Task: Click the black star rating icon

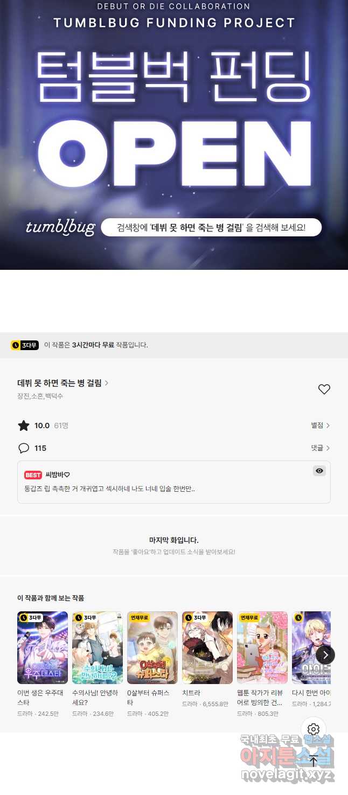Action: pyautogui.click(x=24, y=426)
